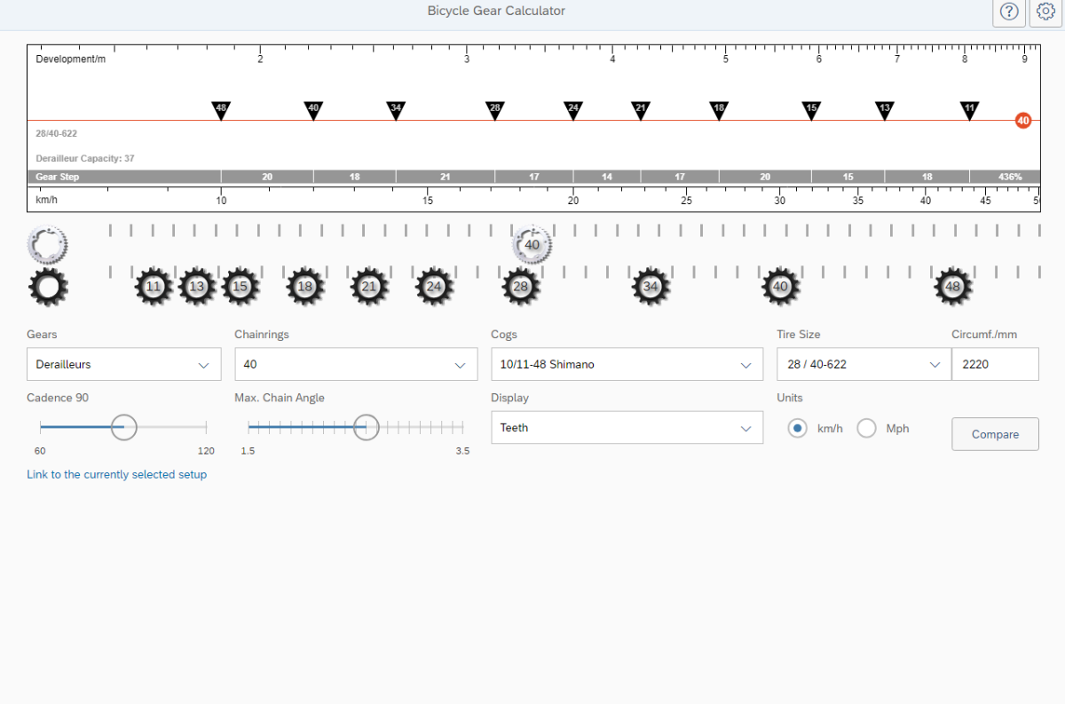1065x704 pixels.
Task: Select the 28-tooth cog icon
Action: (x=521, y=287)
